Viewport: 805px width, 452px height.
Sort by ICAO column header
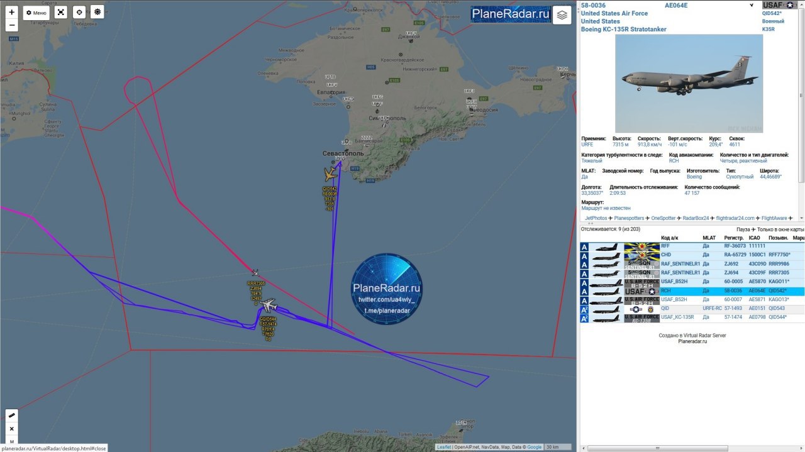point(755,238)
